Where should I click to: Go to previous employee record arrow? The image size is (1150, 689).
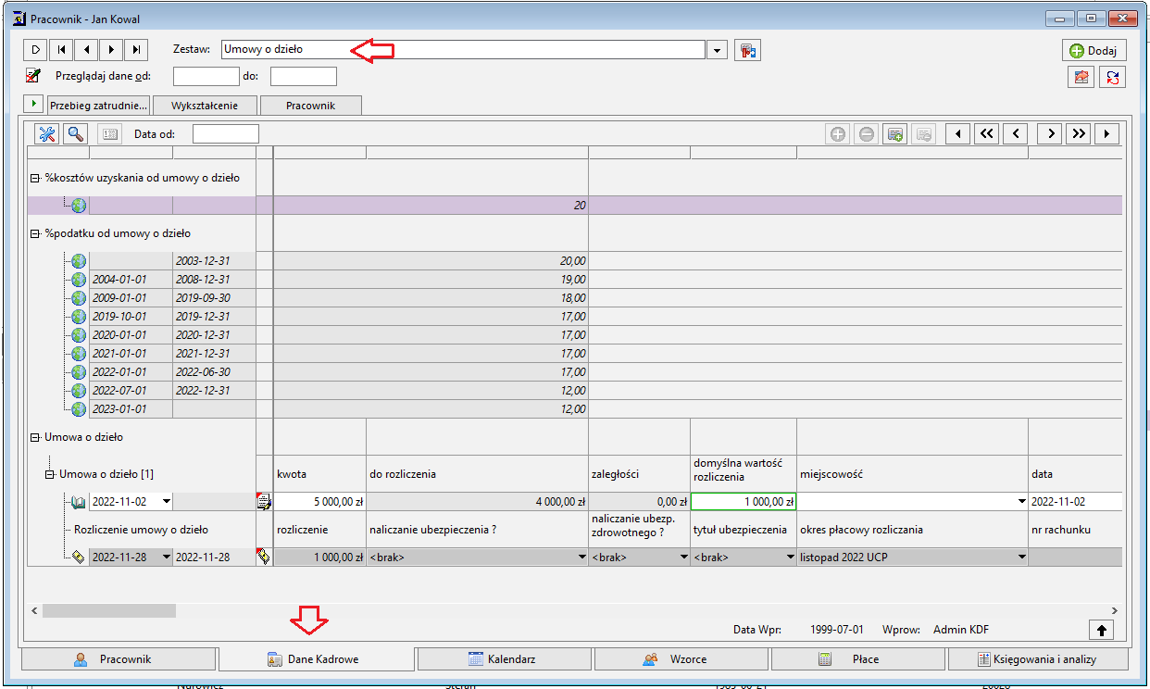tap(86, 50)
